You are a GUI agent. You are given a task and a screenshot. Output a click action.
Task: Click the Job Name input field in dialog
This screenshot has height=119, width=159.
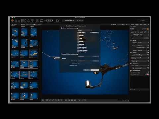(84, 63)
